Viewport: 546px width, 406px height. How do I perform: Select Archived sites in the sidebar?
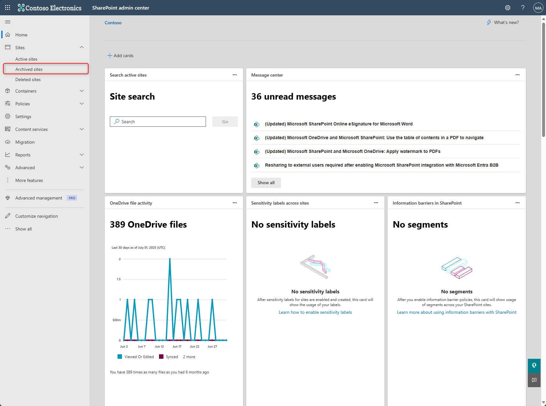(29, 69)
